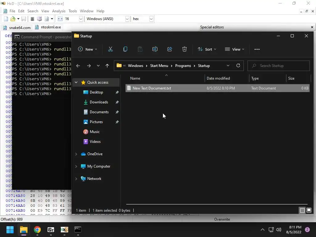Open HxD bytes-per-row dropdown
316x237 pixels.
point(81,19)
